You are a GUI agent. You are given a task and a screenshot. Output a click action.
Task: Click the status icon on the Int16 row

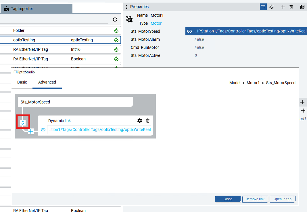[116, 49]
